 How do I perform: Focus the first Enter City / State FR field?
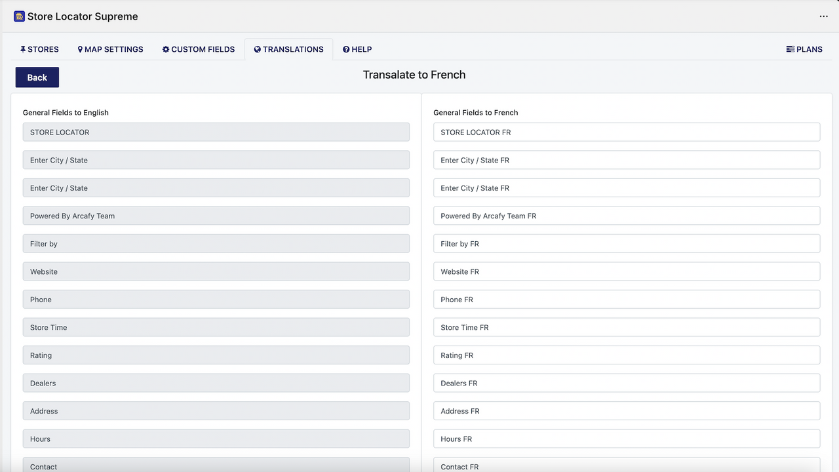(627, 160)
